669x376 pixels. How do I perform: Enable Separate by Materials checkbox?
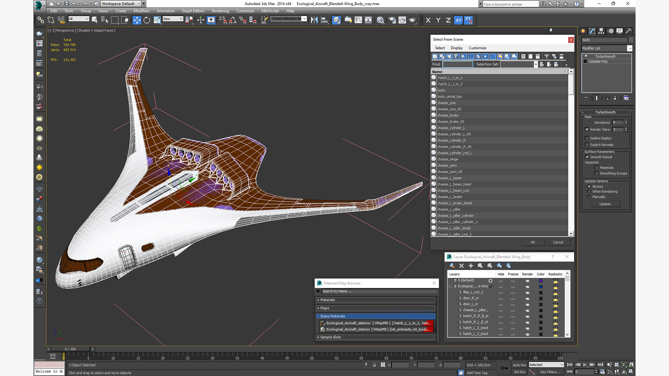(x=597, y=168)
